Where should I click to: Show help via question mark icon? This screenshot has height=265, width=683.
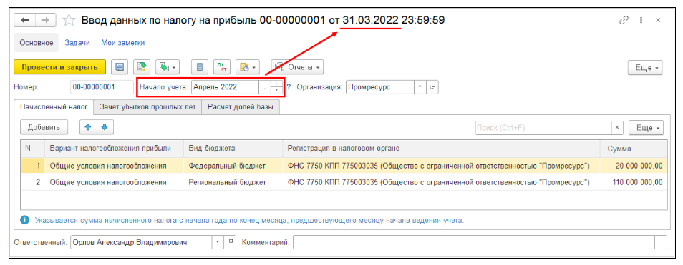coord(289,87)
